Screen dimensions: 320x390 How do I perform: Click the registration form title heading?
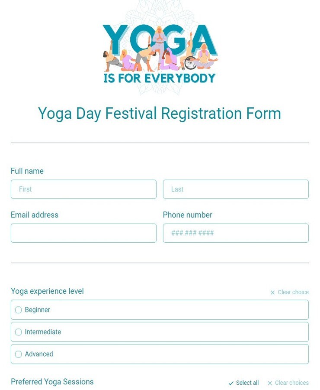[160, 114]
